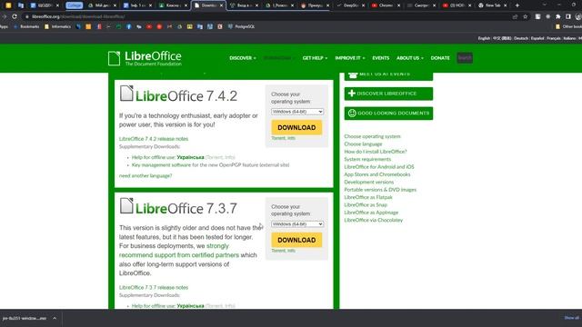The width and height of the screenshot is (582, 327).
Task: Expand the Discover menu in the header
Action: [243, 58]
